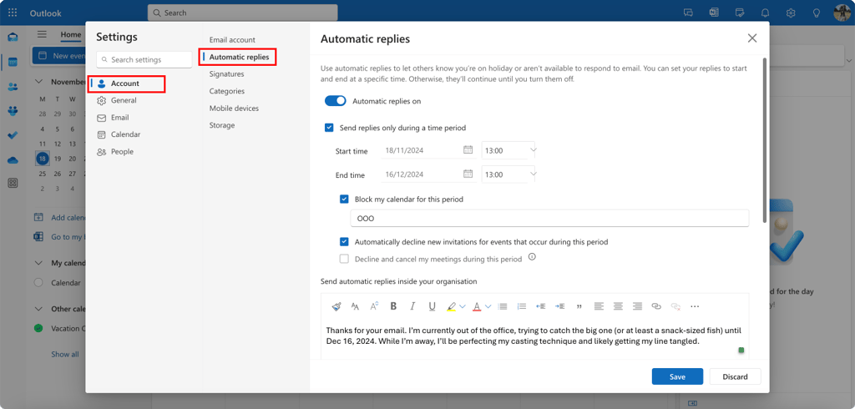Open OneDrive in left rail

[x=13, y=159]
